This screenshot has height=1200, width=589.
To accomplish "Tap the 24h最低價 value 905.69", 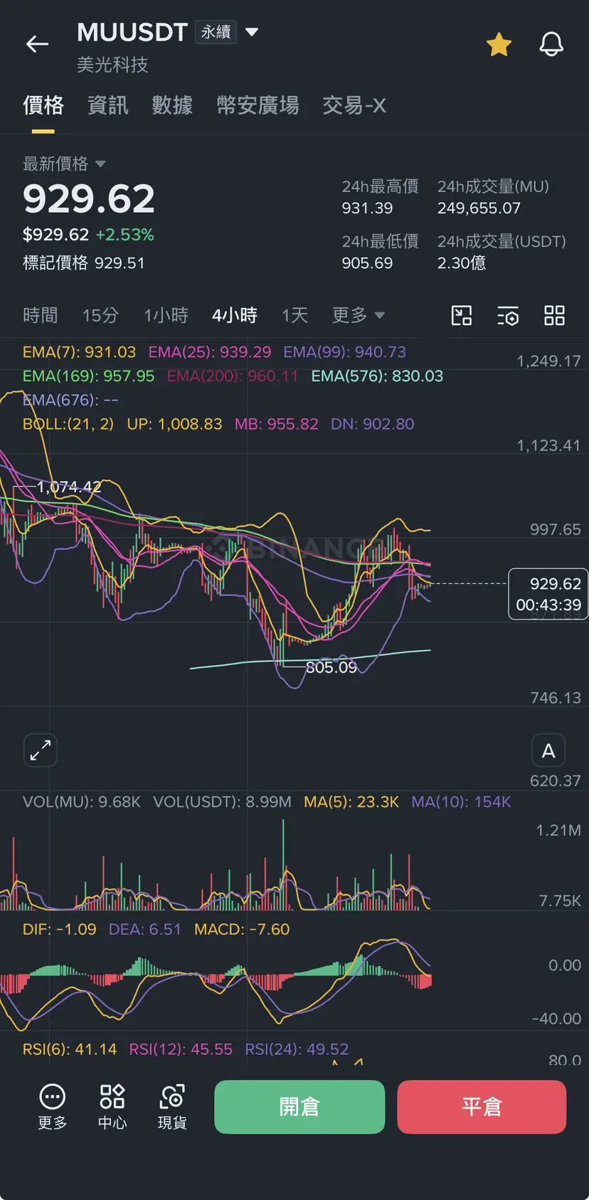I will coord(367,263).
